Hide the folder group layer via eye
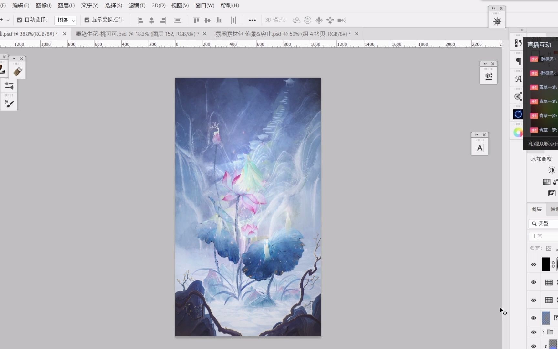The height and width of the screenshot is (349, 558). click(533, 332)
